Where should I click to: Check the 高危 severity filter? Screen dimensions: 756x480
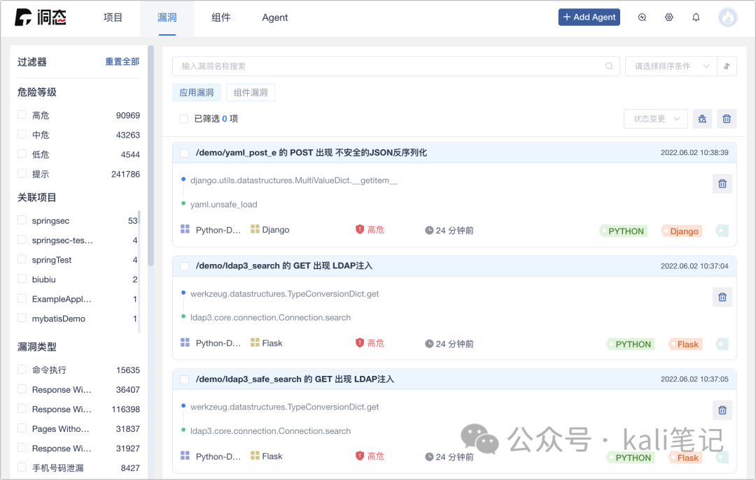coord(22,115)
